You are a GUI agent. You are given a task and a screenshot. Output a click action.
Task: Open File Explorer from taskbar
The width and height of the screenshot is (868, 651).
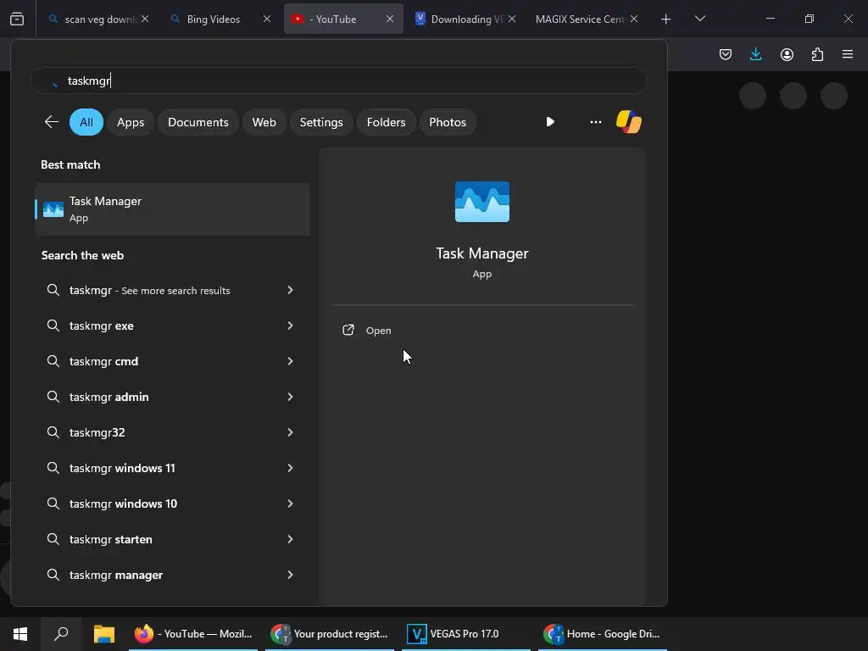click(104, 634)
